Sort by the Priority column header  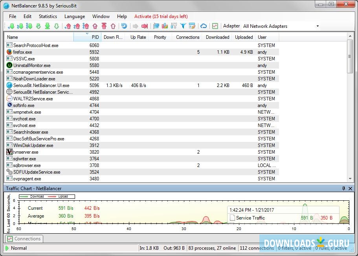click(160, 37)
